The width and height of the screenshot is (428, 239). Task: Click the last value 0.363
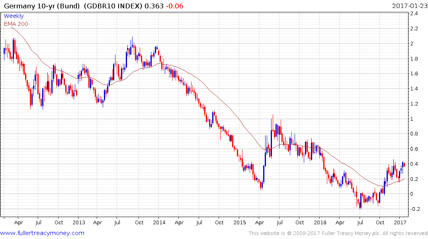[x=154, y=6]
